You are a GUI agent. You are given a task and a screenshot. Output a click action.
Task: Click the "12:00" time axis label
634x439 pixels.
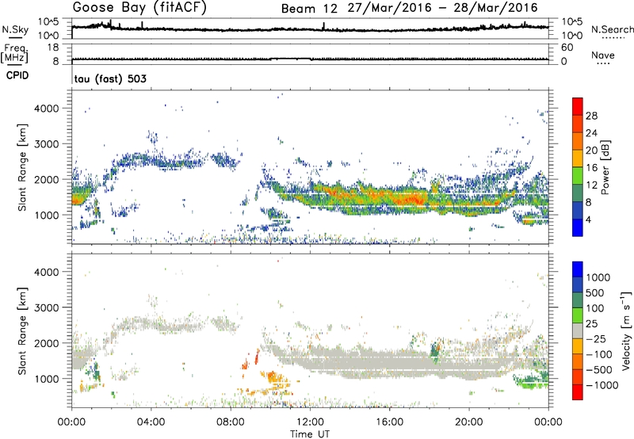click(x=310, y=422)
